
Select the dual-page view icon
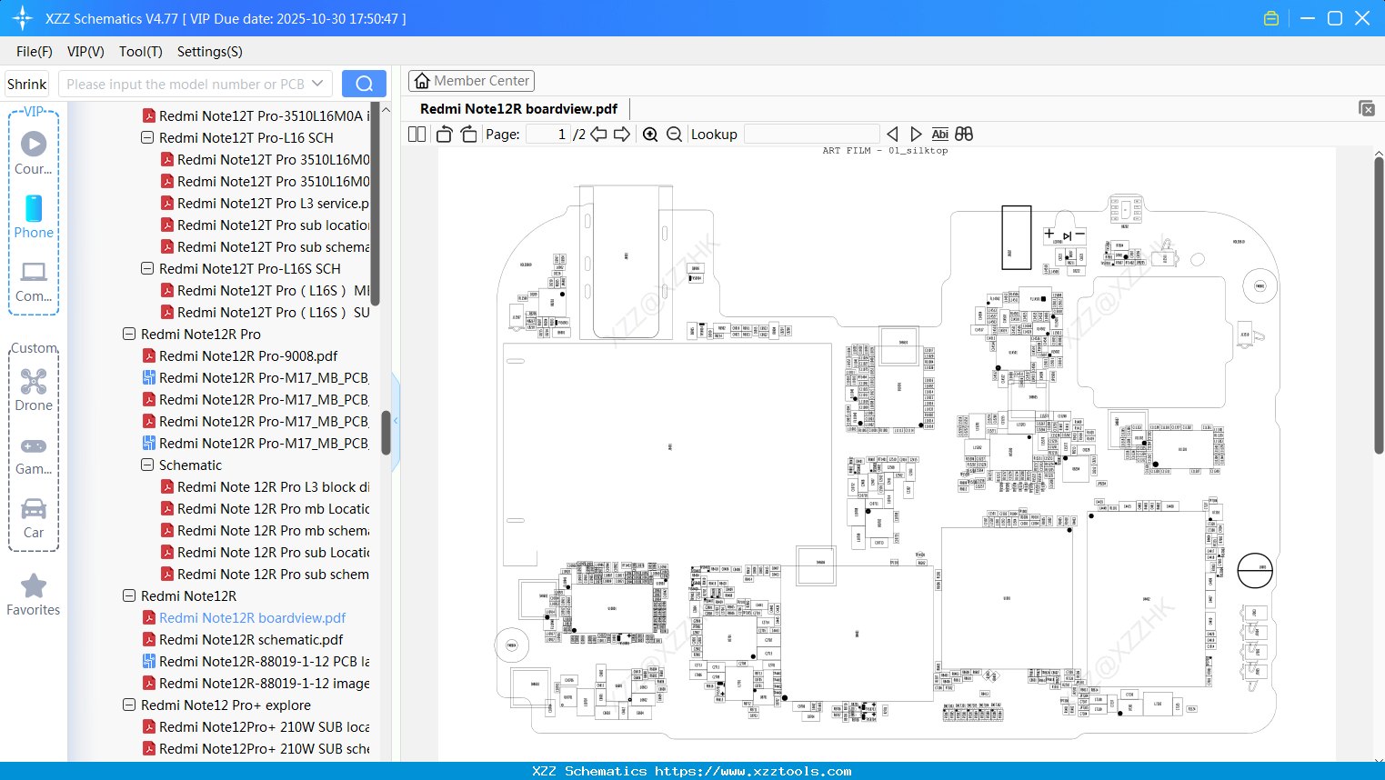click(x=416, y=134)
